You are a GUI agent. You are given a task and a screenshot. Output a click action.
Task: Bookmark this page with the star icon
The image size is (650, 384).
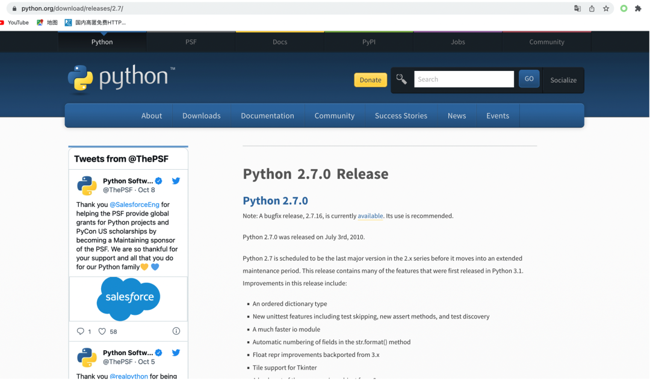coord(606,8)
